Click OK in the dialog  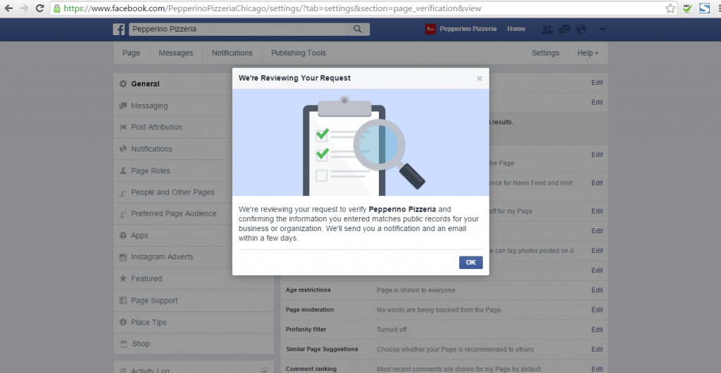(x=471, y=263)
